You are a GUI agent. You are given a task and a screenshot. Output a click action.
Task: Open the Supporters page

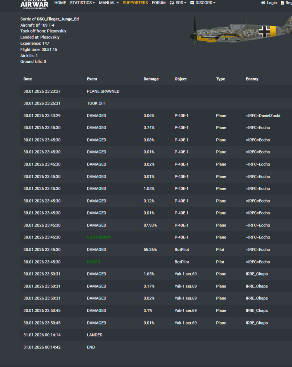click(135, 3)
